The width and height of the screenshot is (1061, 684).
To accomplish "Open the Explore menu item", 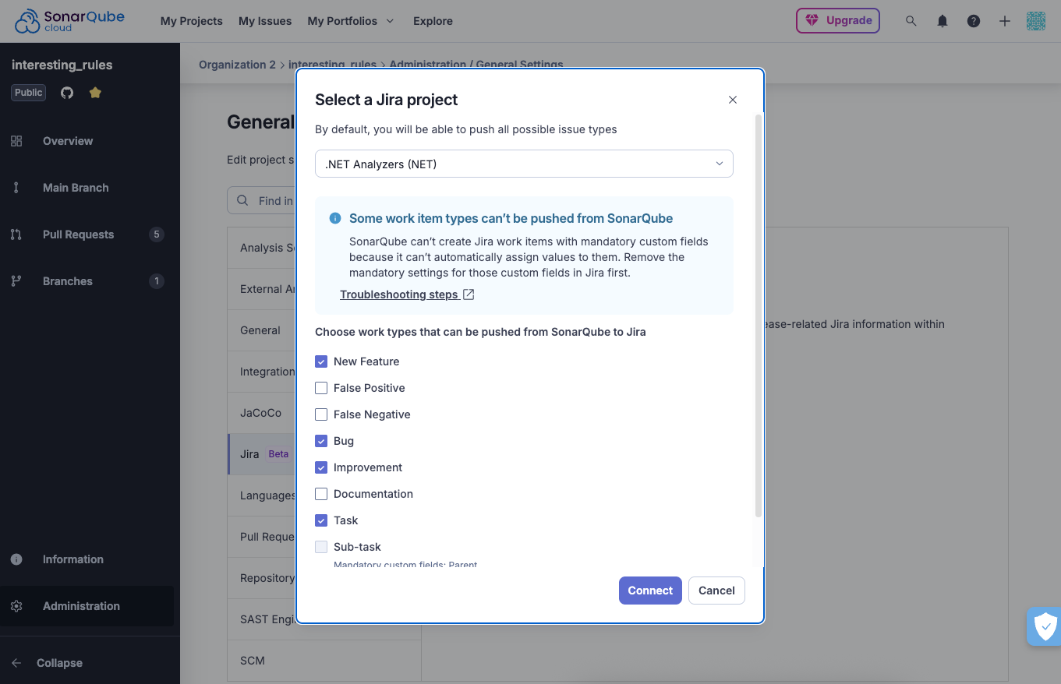I will point(433,21).
